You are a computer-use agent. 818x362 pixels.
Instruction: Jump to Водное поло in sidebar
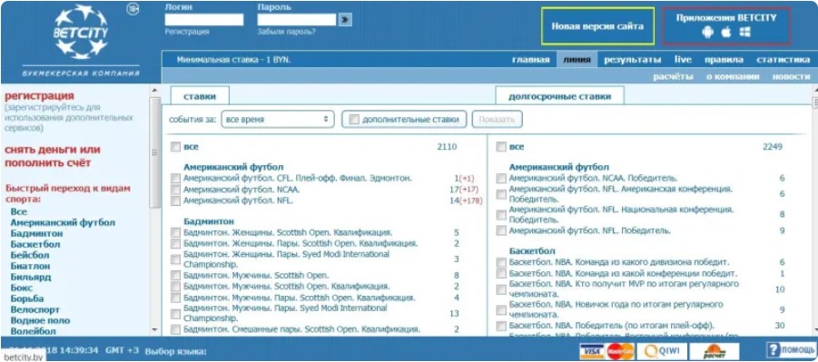coord(40,321)
